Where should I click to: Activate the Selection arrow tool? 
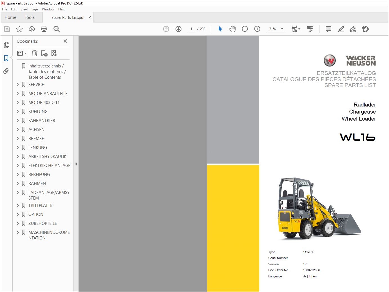[x=220, y=29]
